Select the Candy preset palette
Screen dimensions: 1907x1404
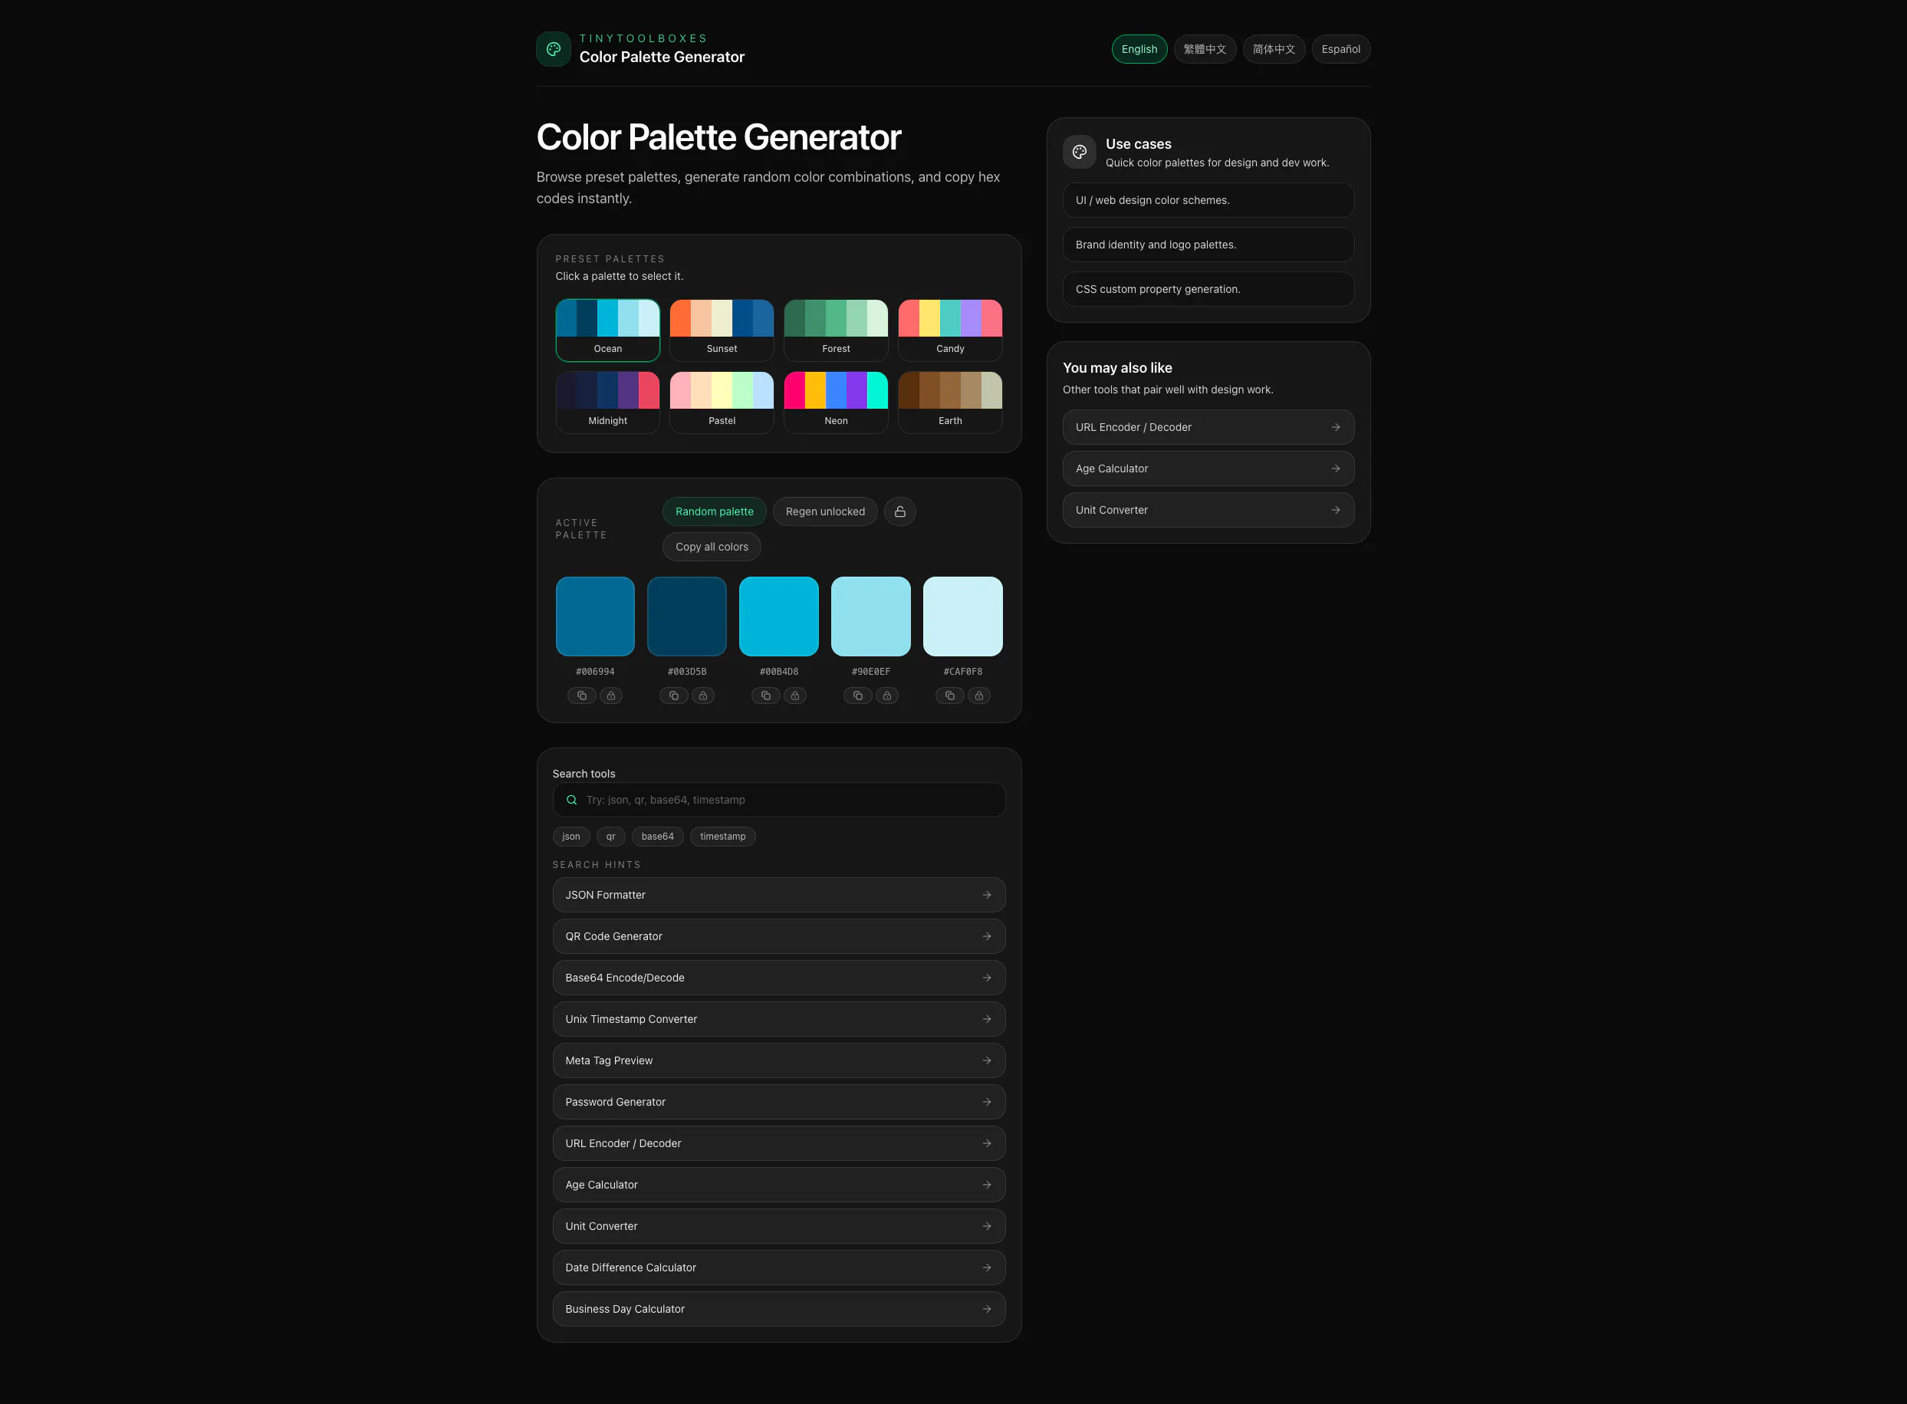950,330
